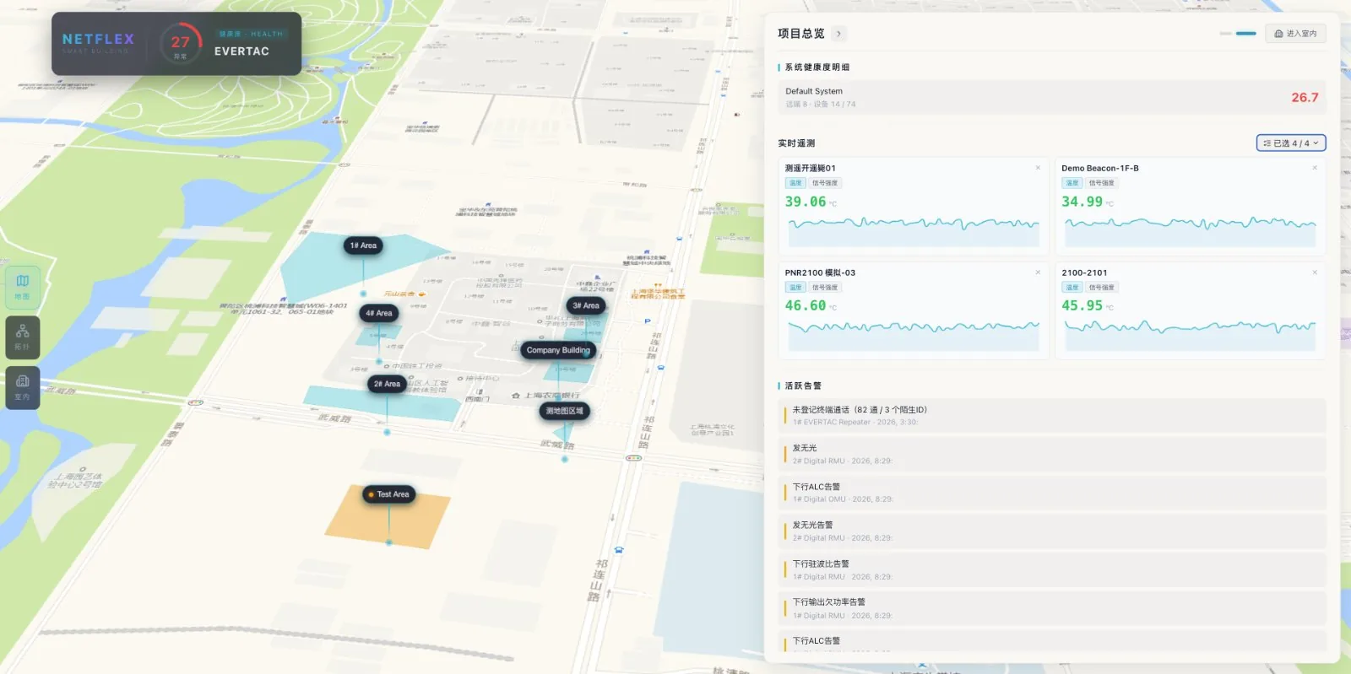Screen dimensions: 1351x674
Task: Close the Demo Beacon-1F-B telemetry card
Action: click(1315, 168)
